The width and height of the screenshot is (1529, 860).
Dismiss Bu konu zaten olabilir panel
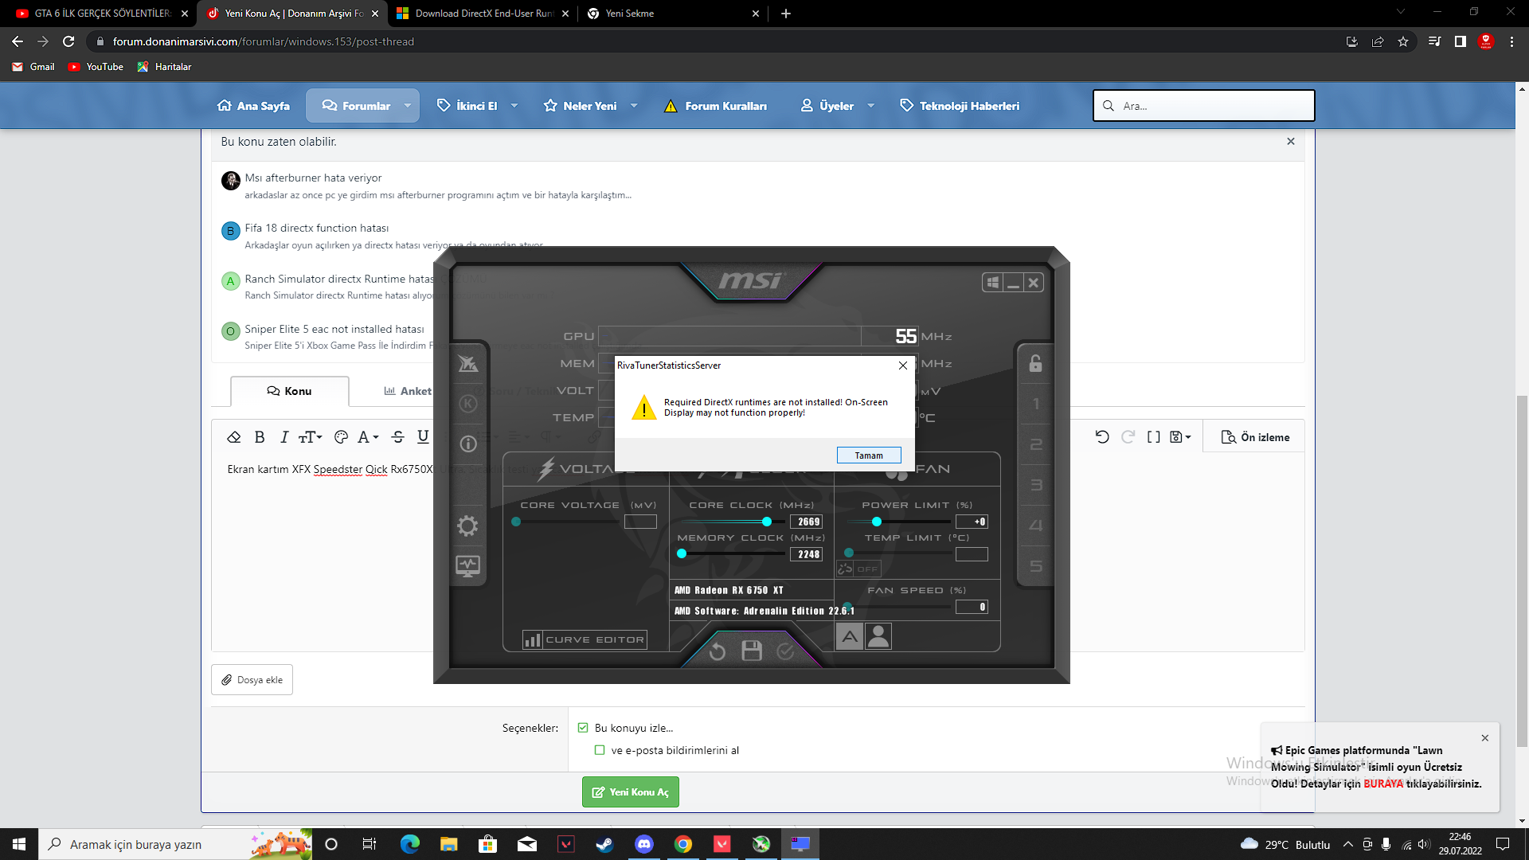1291,141
